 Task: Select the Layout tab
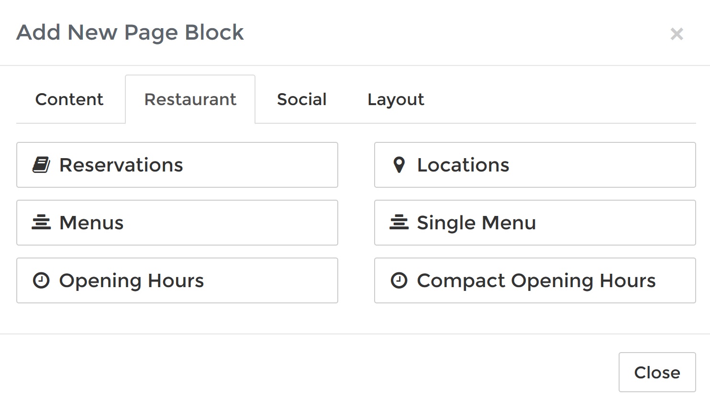point(395,99)
